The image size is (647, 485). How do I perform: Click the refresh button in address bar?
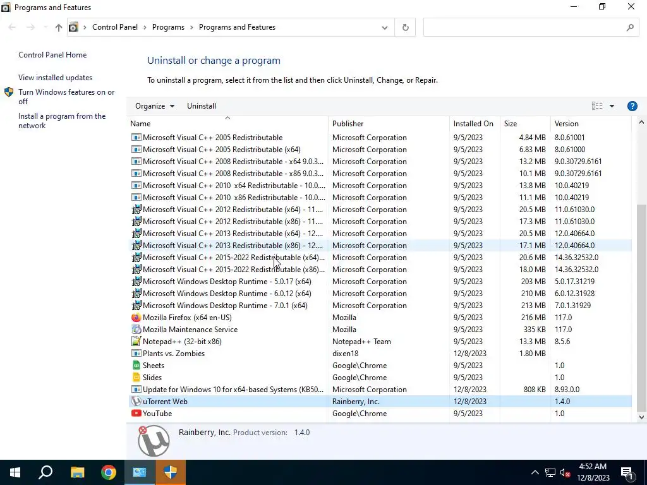[405, 27]
